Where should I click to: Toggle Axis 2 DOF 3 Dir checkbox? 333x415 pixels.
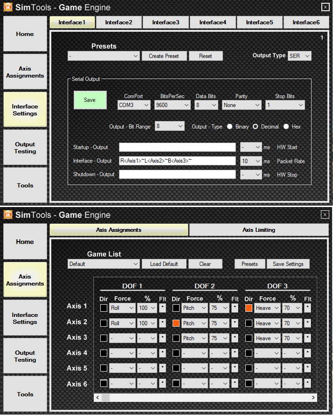pyautogui.click(x=249, y=323)
